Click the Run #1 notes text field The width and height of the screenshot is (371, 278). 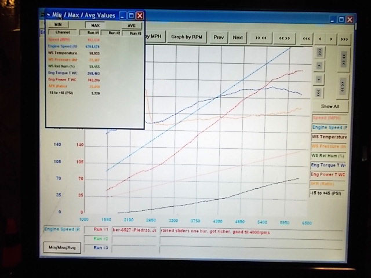click(x=249, y=230)
